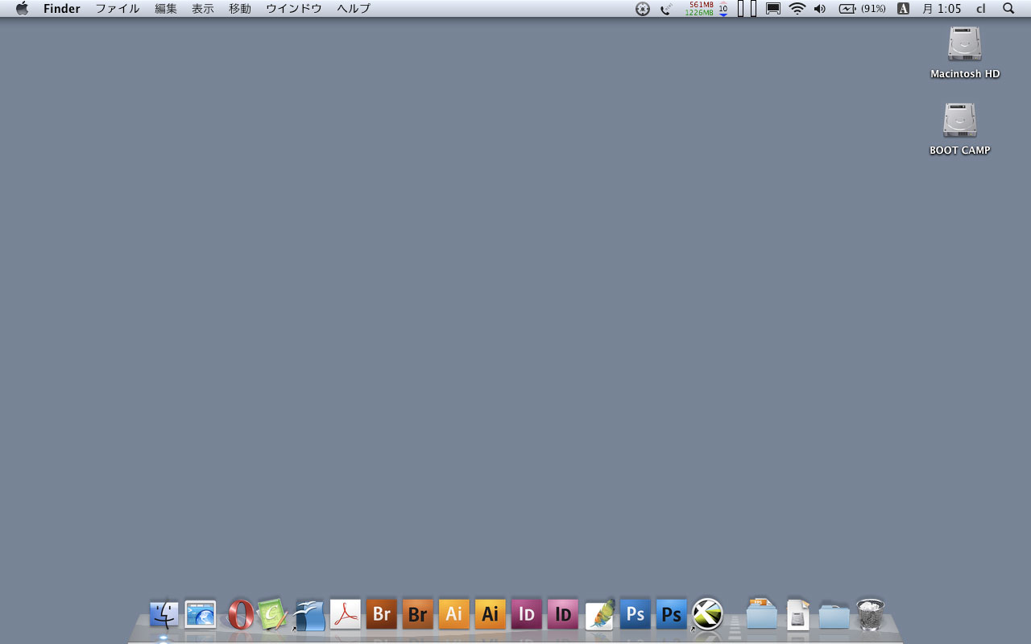
Task: Open the 表示 menu
Action: tap(203, 9)
